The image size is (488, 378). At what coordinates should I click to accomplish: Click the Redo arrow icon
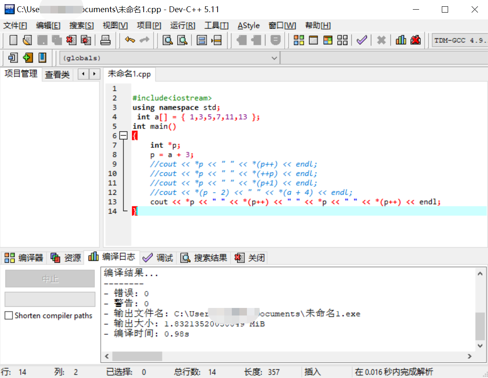144,40
